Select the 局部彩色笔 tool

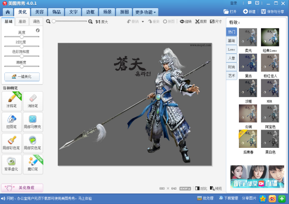12,143
